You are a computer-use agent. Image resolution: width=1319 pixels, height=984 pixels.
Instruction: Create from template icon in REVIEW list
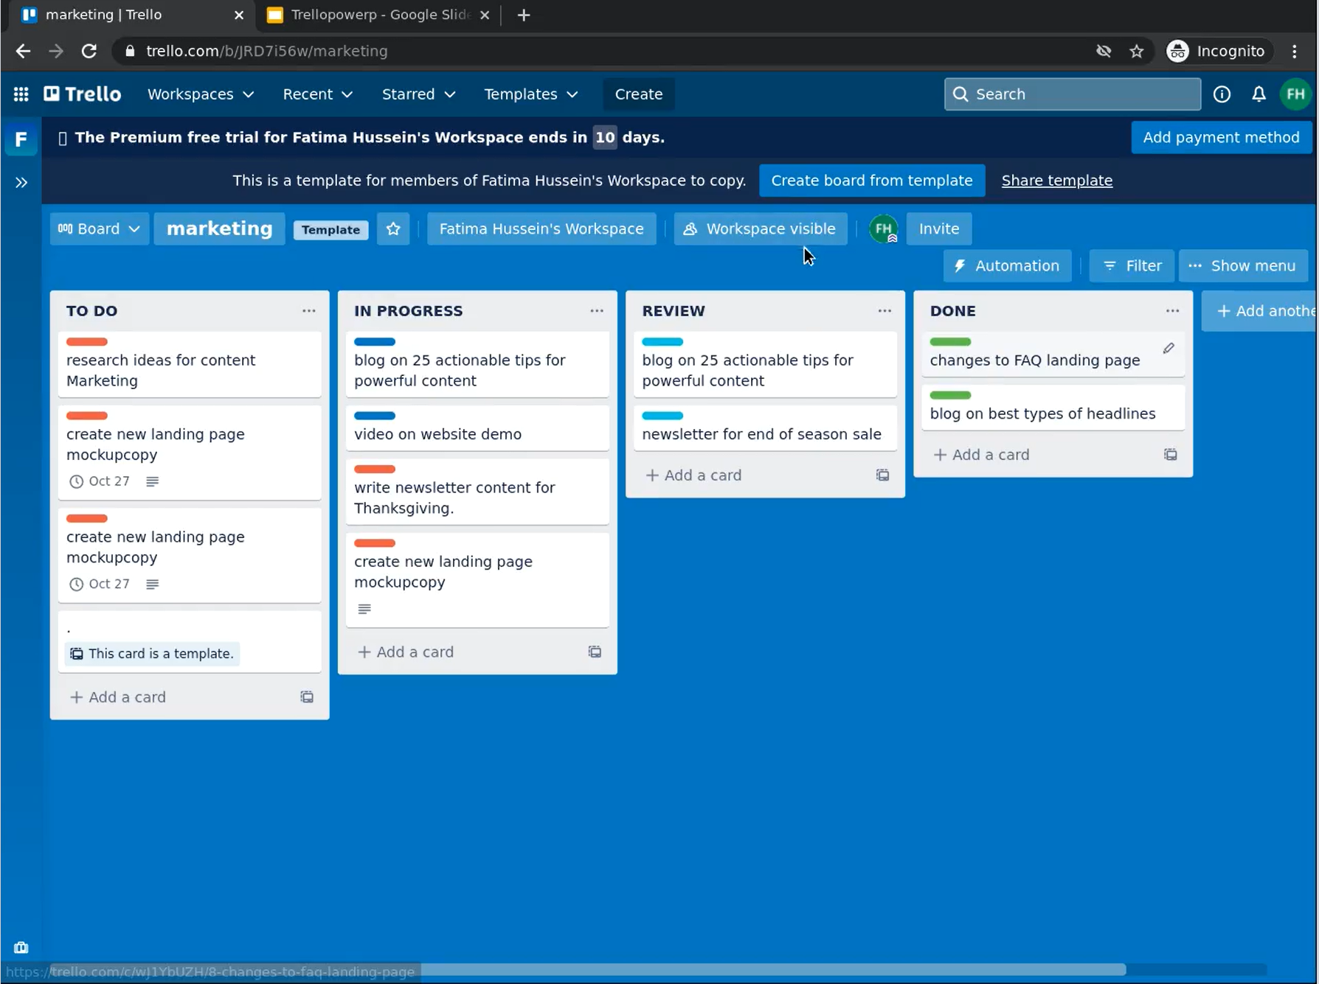pos(882,475)
